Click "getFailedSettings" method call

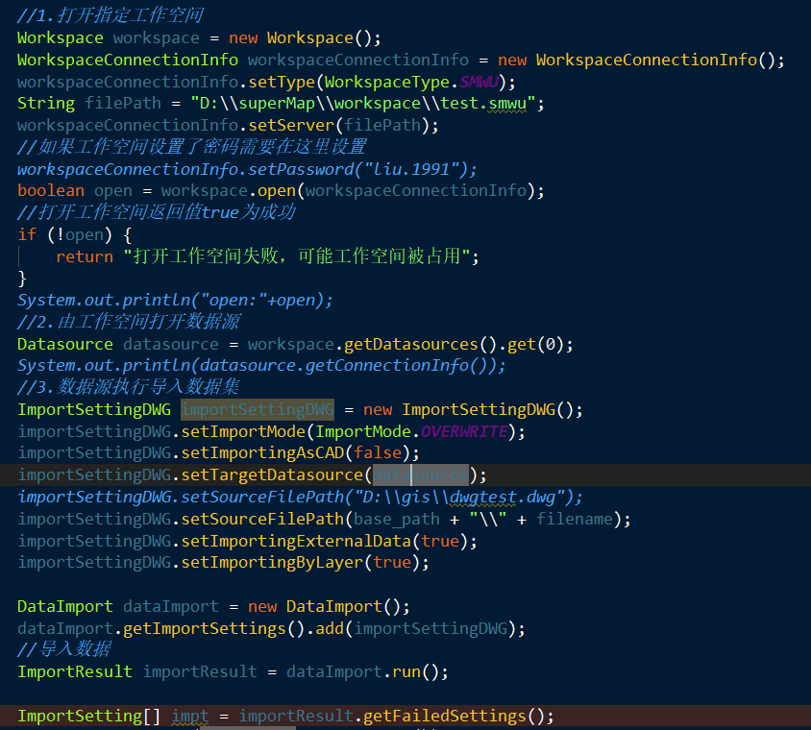tap(445, 716)
